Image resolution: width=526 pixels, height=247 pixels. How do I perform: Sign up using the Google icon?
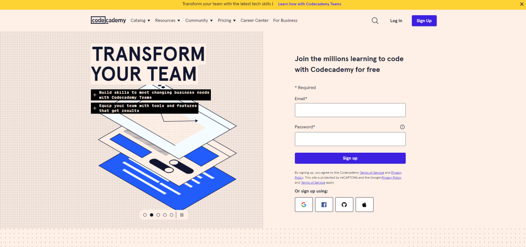pos(303,204)
